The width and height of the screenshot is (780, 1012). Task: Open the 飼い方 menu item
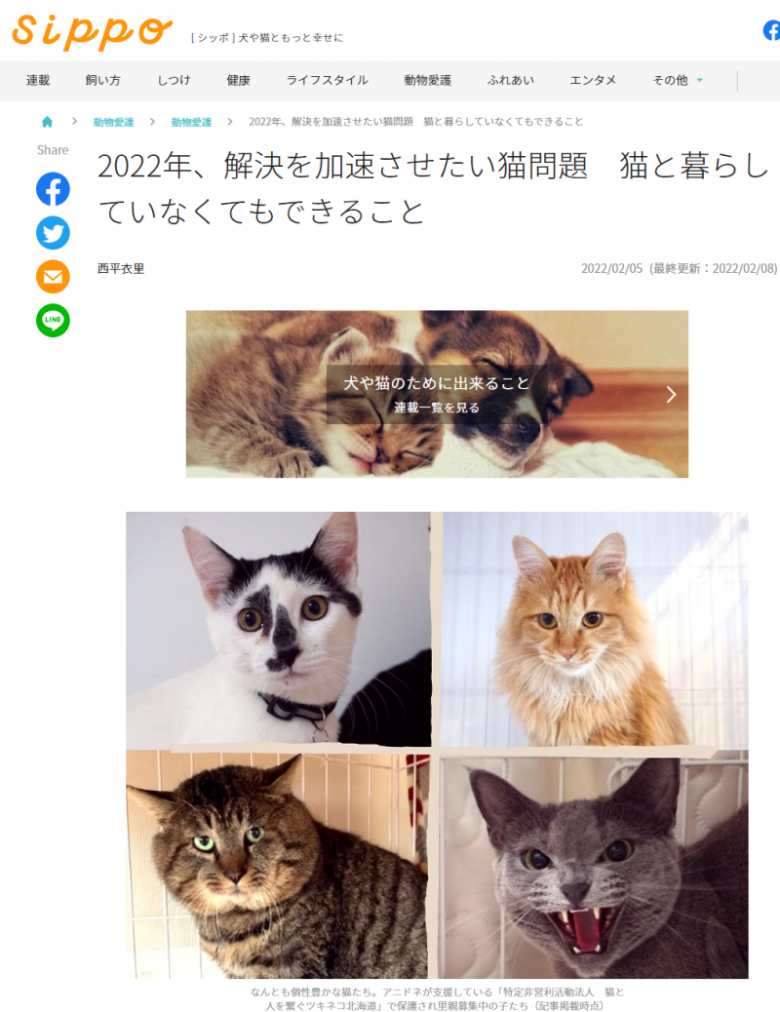coord(102,80)
